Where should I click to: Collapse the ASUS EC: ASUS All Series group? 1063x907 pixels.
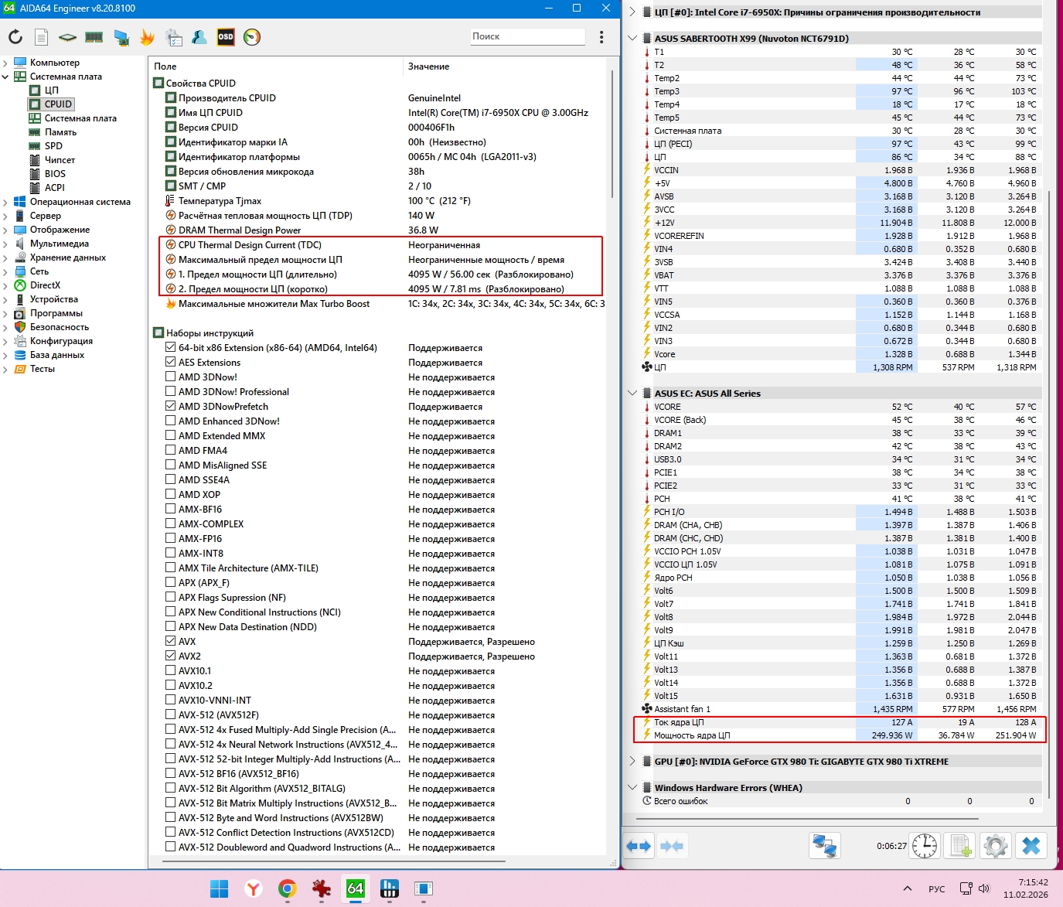[x=632, y=393]
